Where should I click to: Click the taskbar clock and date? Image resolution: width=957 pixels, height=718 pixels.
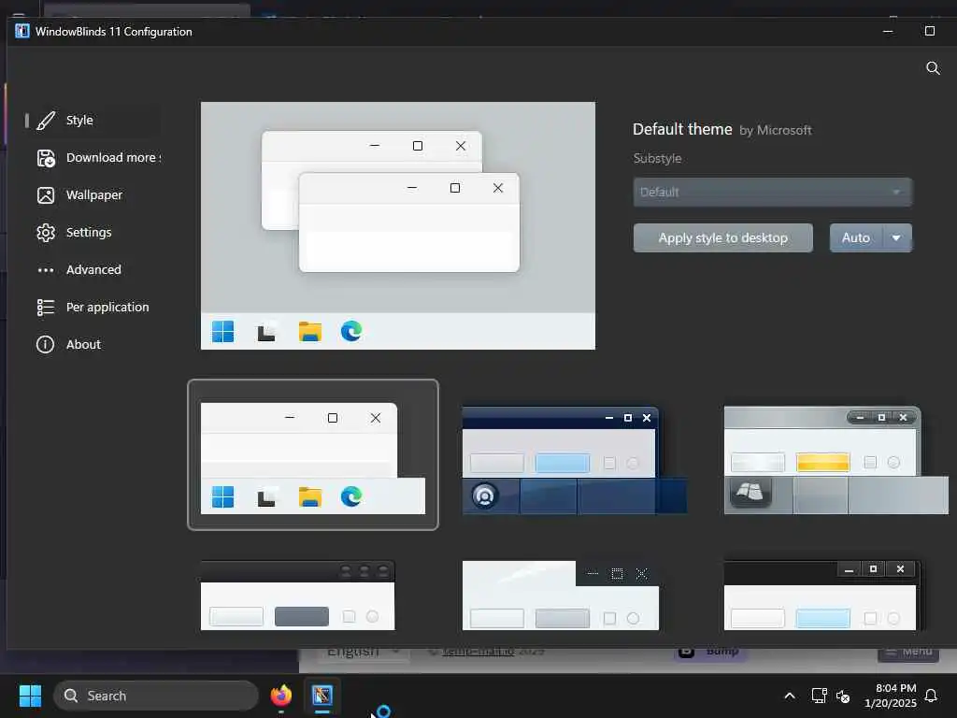pos(891,696)
